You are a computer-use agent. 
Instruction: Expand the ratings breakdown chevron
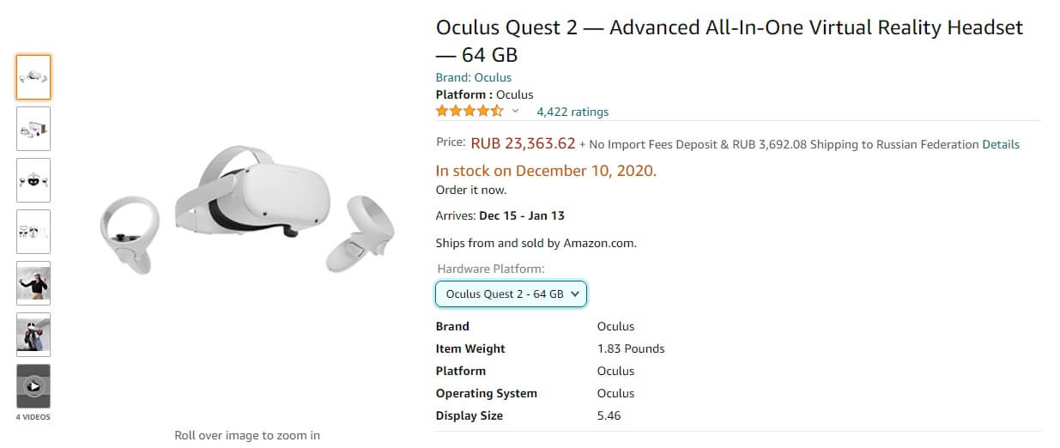[x=515, y=112]
